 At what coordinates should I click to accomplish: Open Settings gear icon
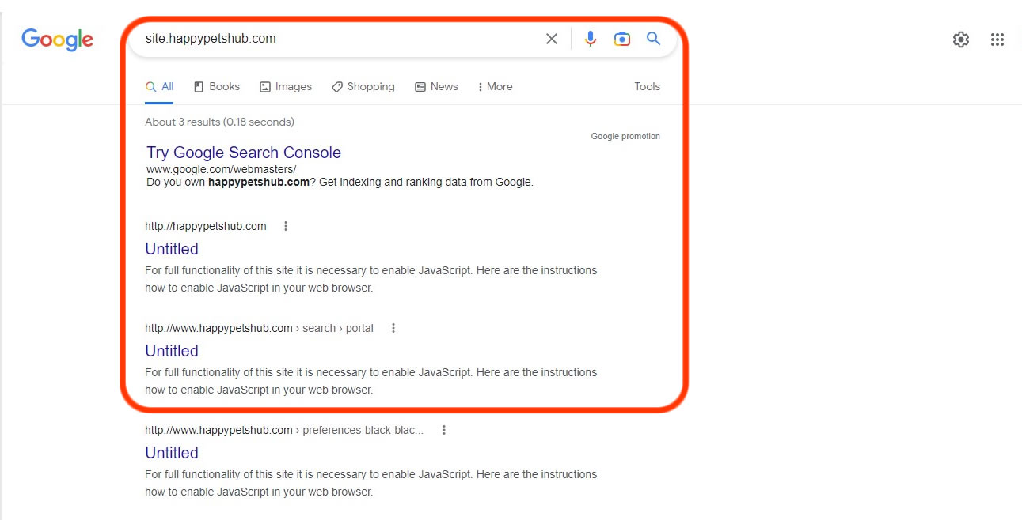(x=960, y=40)
